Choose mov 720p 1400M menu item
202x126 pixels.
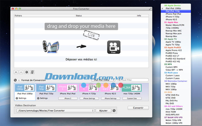click(x=176, y=109)
